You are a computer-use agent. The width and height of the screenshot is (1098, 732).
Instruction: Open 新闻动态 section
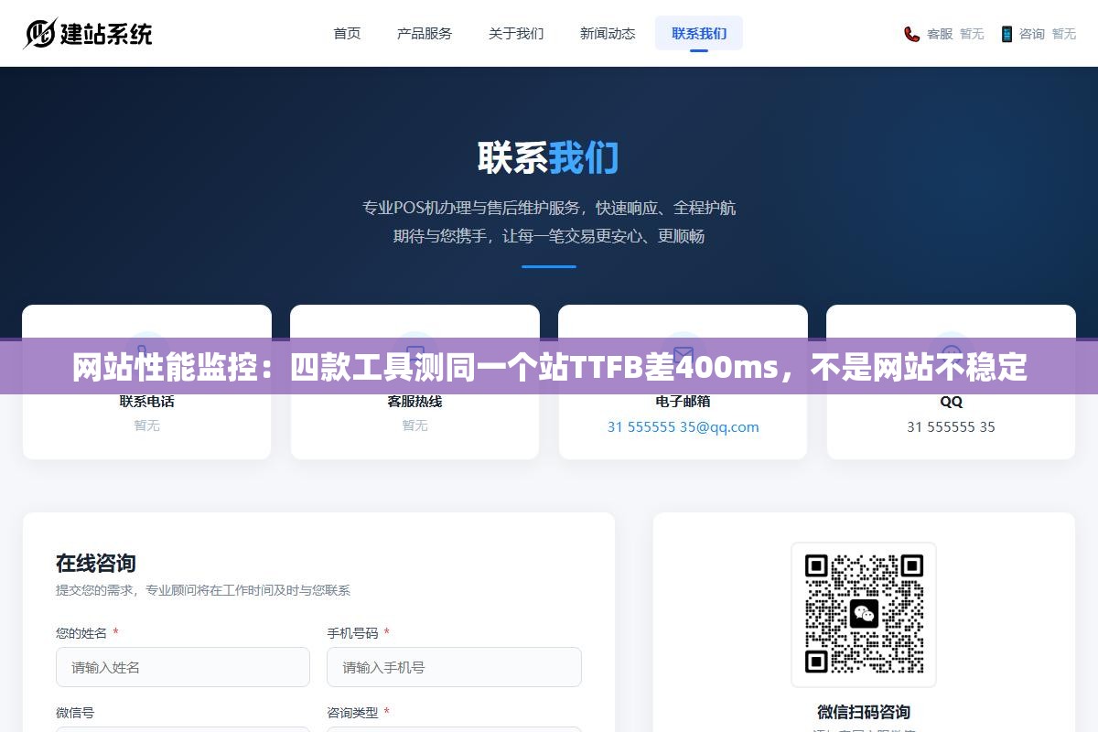point(608,33)
